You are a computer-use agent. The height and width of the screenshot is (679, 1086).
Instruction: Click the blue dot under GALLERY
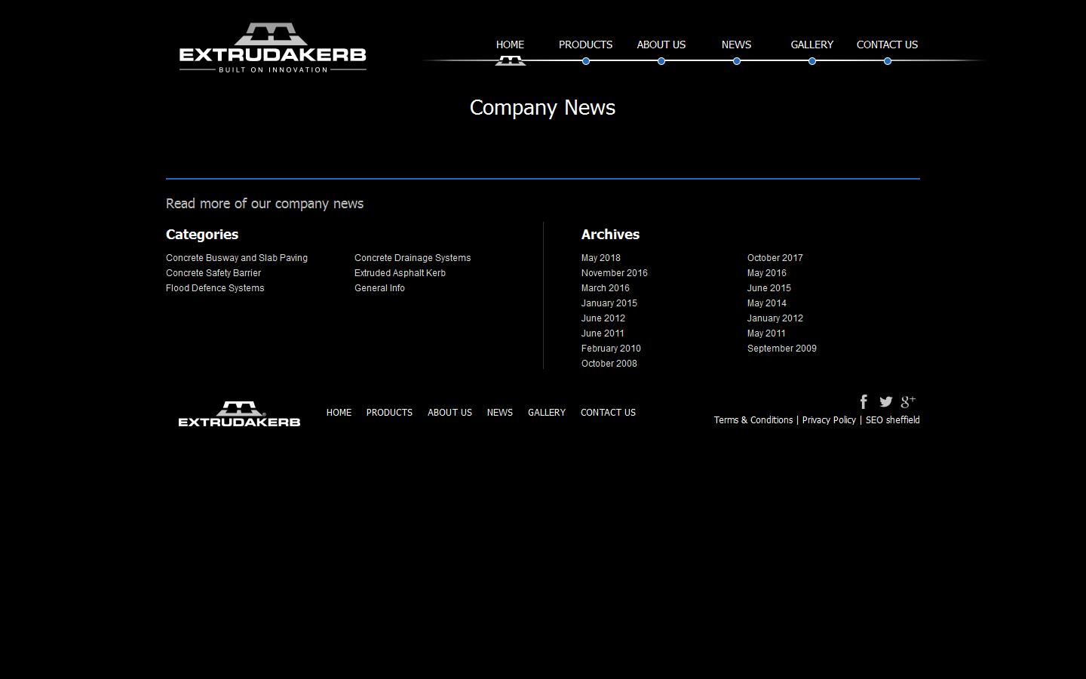click(x=811, y=61)
